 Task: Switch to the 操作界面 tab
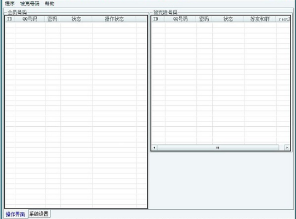click(16, 214)
